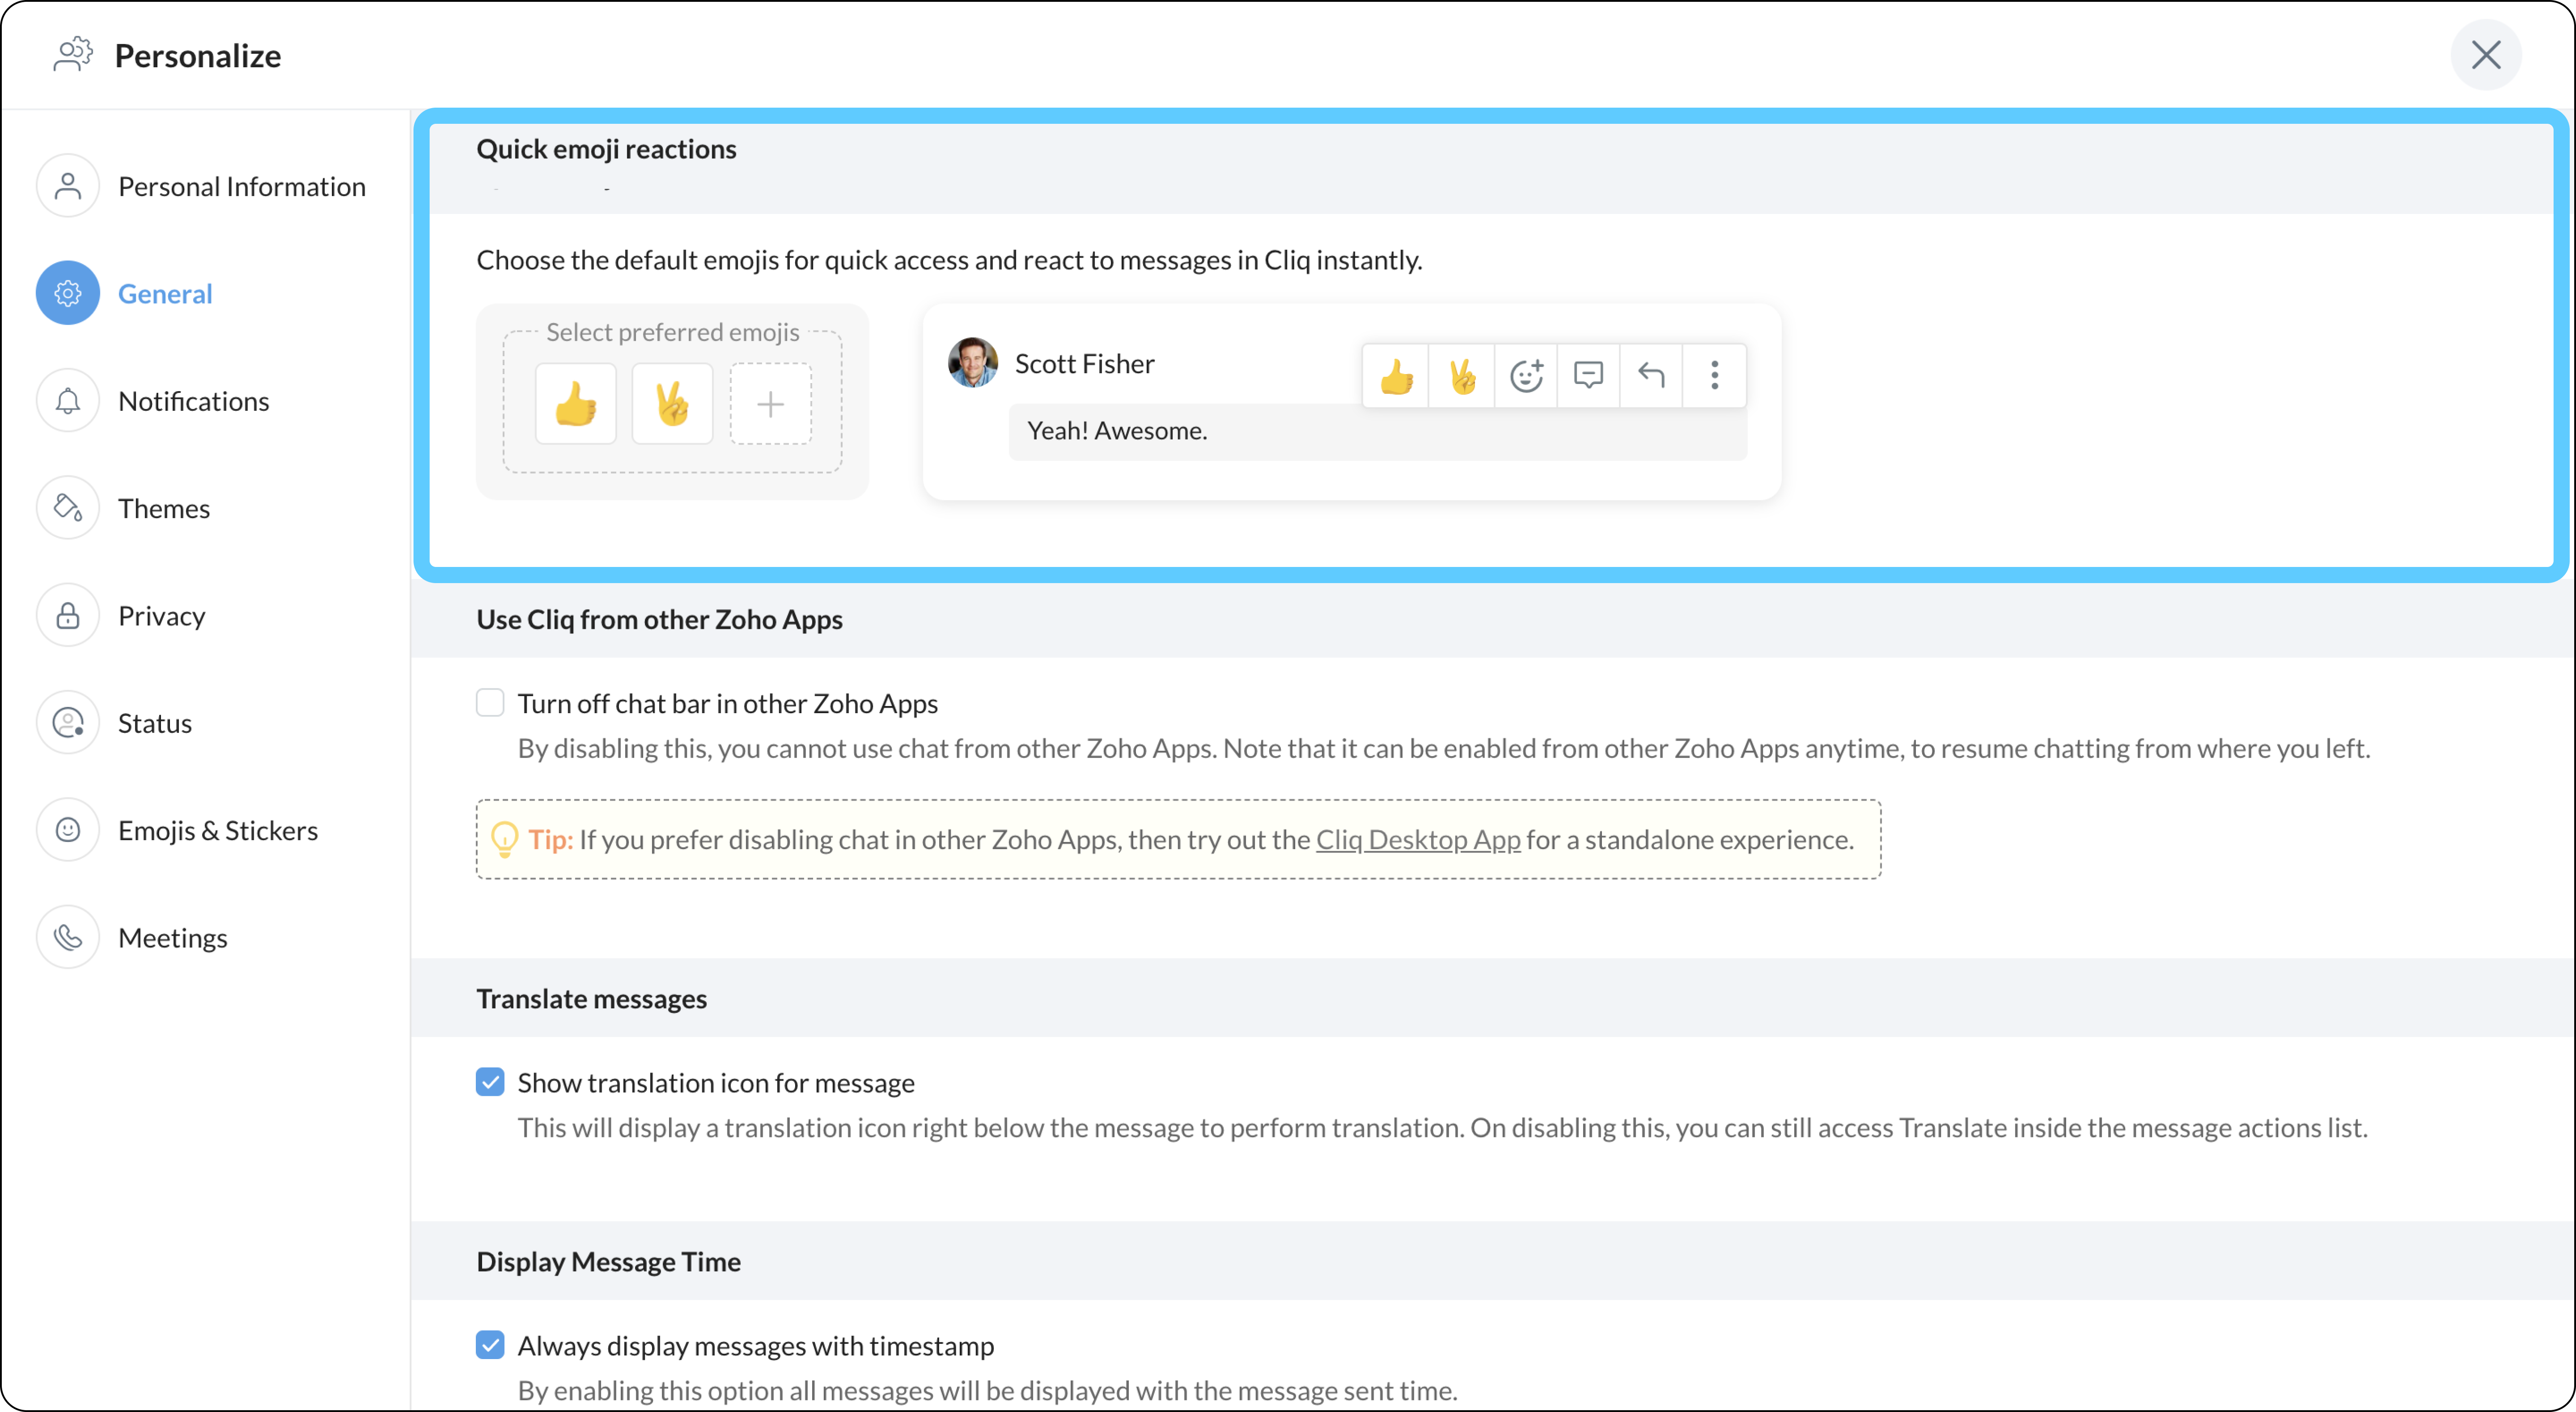Go to Privacy settings

(x=161, y=616)
